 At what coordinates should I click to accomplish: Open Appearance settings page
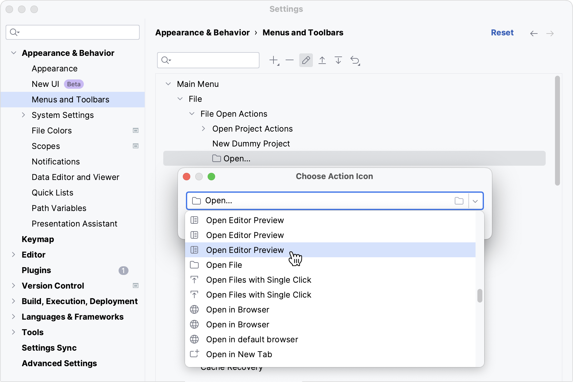pos(55,69)
